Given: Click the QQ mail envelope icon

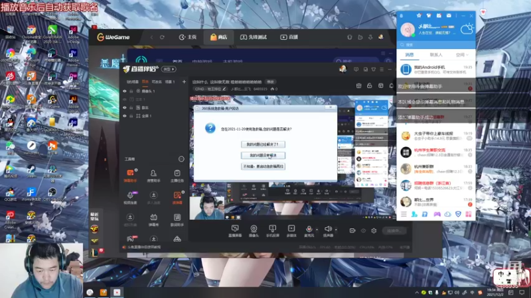Looking at the screenshot, I should [449, 15].
